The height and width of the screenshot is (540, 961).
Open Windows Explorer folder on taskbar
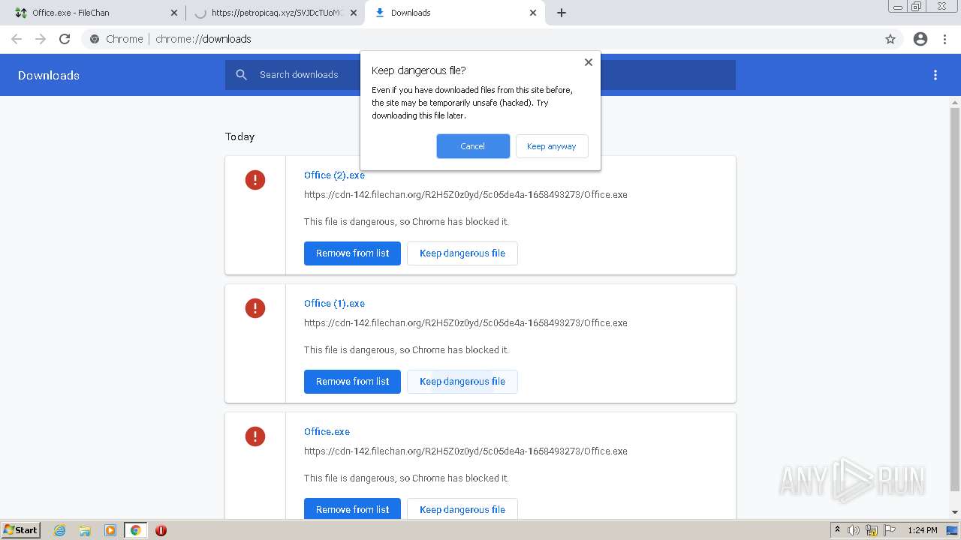[x=85, y=530]
